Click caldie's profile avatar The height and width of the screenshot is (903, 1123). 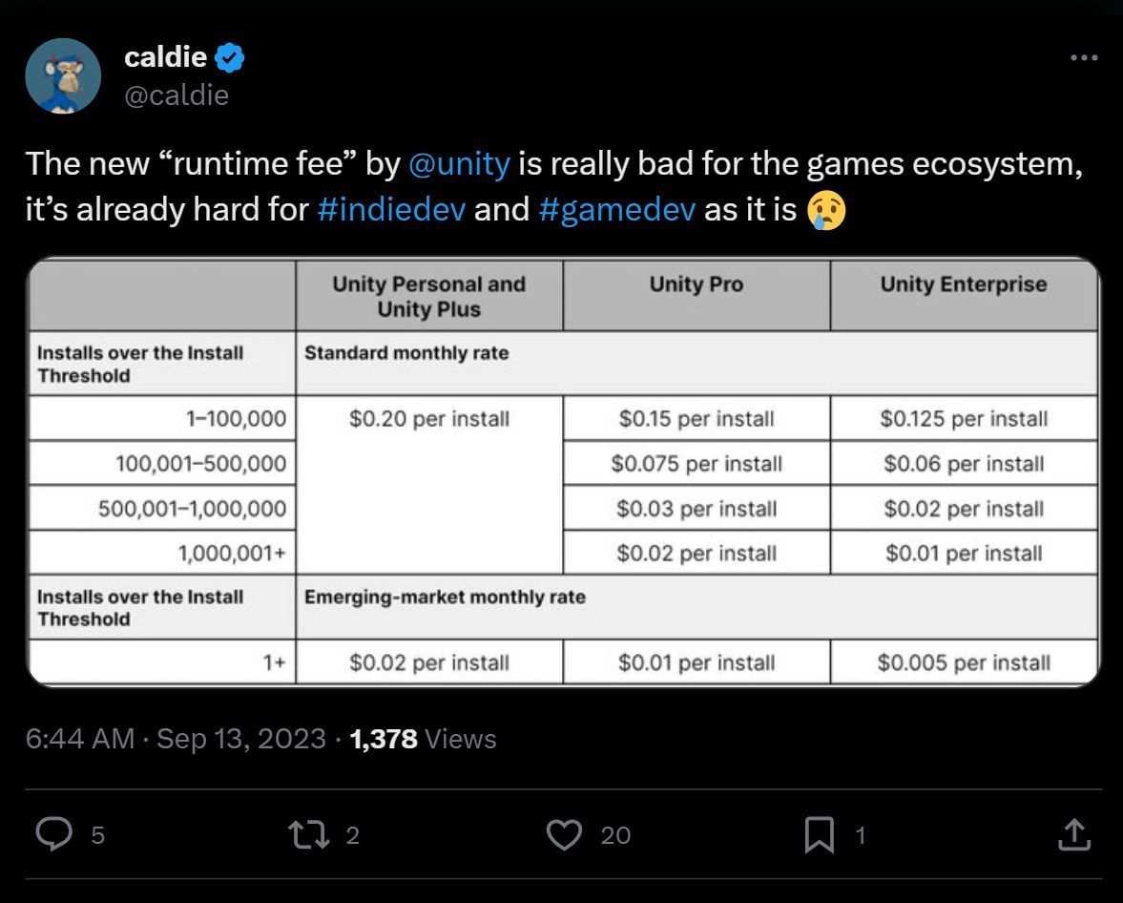coord(63,74)
